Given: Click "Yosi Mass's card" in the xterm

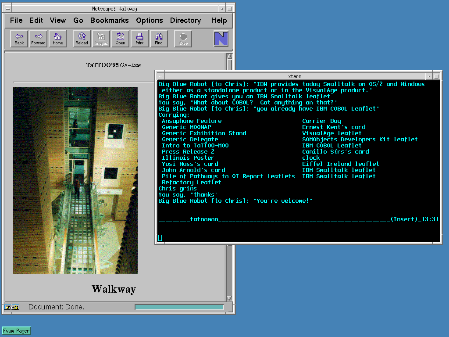Looking at the screenshot, I should (190, 164).
